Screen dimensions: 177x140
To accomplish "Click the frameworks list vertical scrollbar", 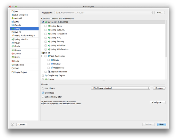I will click(x=166, y=38).
